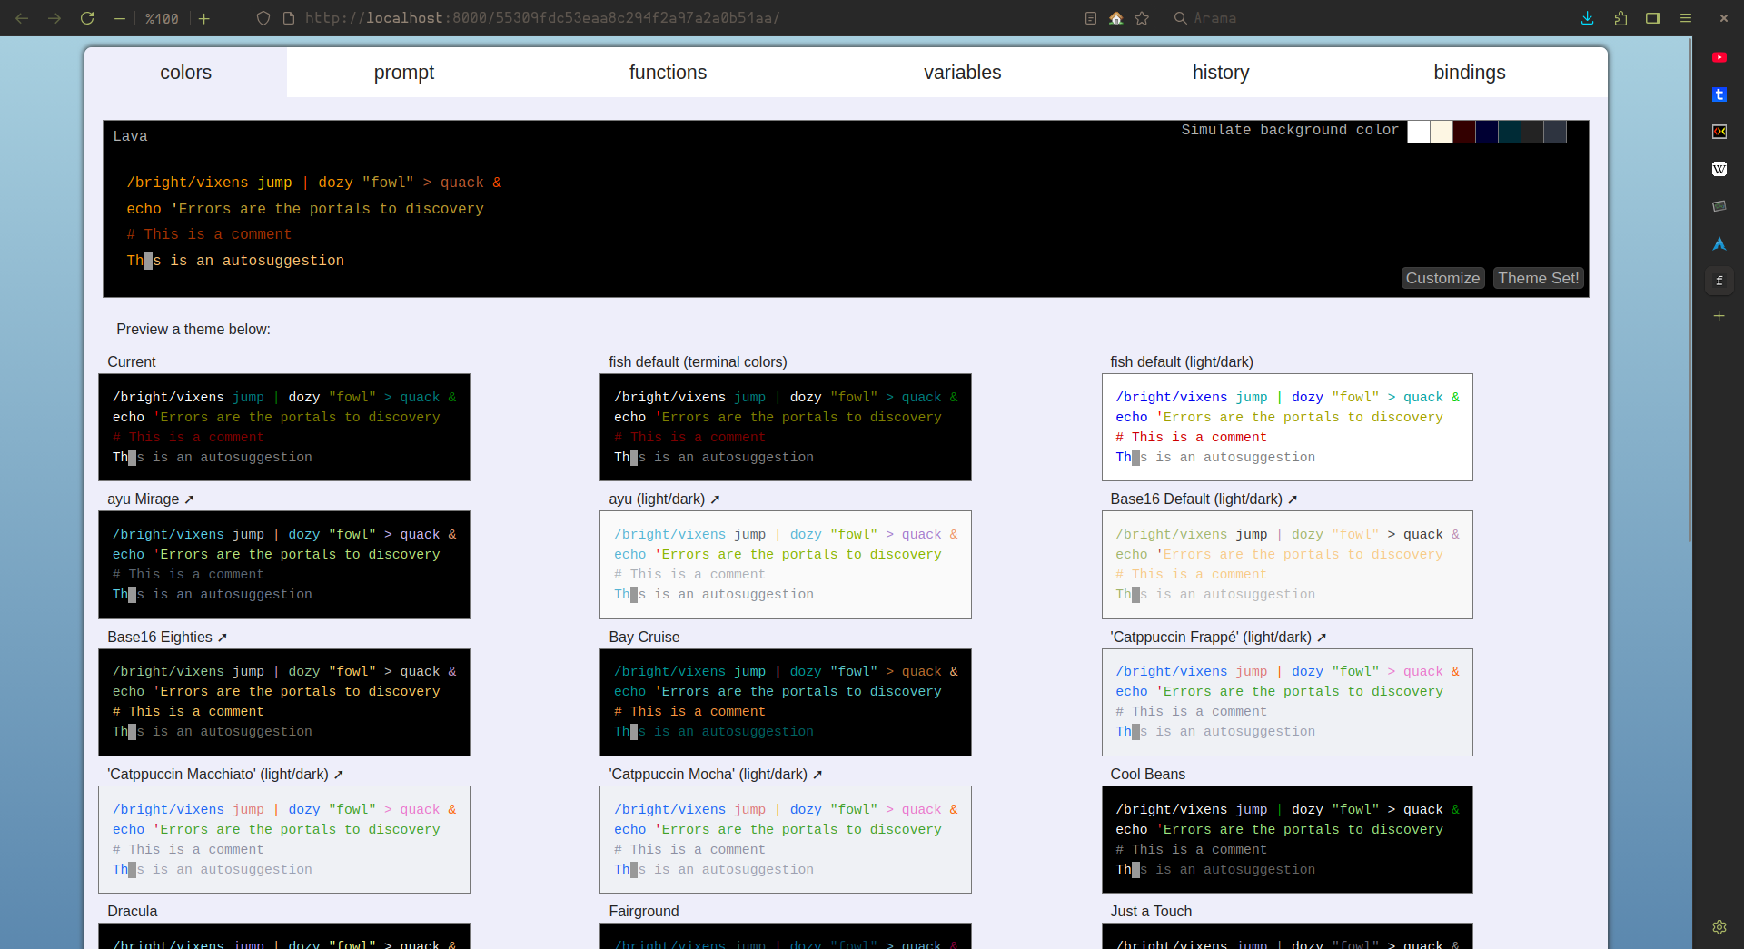Viewport: 1744px width, 949px height.
Task: Open the blue 'A' sidebar shortcut
Action: pyautogui.click(x=1719, y=243)
